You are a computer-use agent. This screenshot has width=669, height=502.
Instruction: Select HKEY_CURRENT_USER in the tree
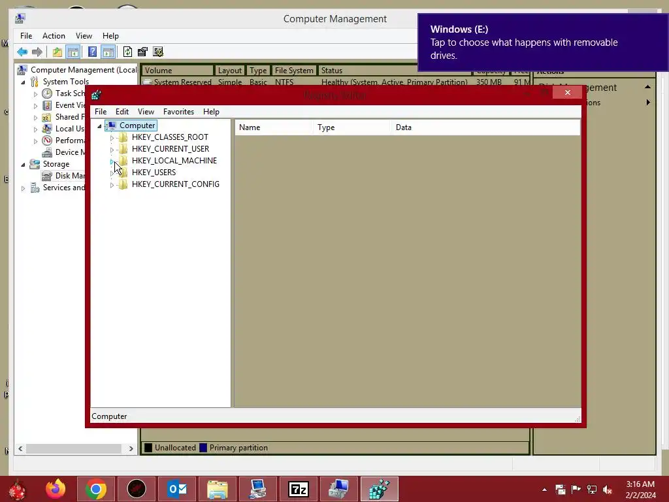point(171,149)
